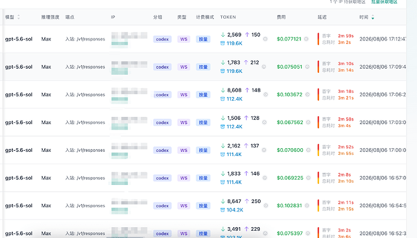
Task: Click the 计费模式 column header
Action: pos(205,17)
